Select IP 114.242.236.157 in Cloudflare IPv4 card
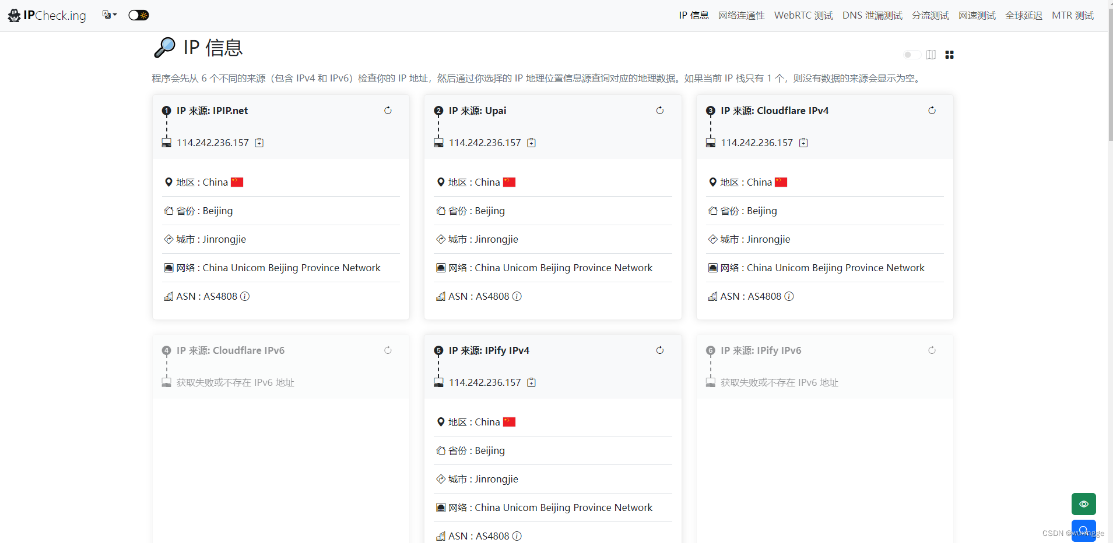Image resolution: width=1113 pixels, height=543 pixels. pos(757,143)
